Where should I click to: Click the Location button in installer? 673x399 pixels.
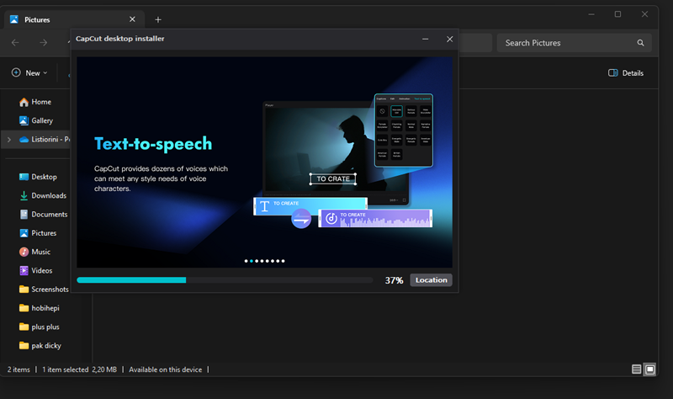431,279
